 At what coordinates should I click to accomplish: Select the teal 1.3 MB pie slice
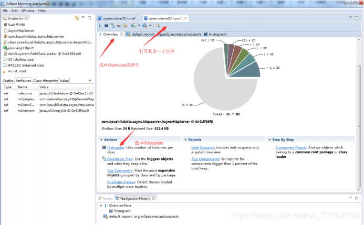(x=246, y=61)
